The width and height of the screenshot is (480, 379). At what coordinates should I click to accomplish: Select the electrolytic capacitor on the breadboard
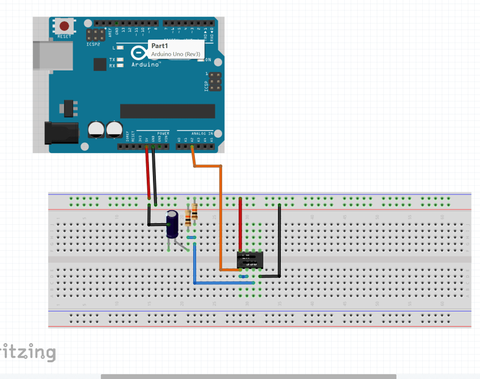[x=172, y=225]
